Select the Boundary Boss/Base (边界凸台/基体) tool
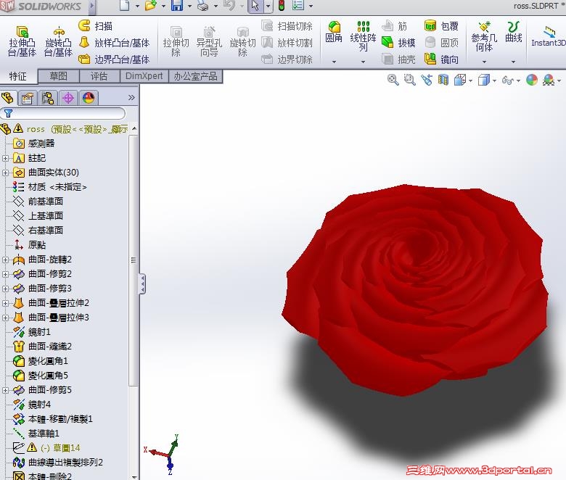566x480 pixels. tap(114, 59)
